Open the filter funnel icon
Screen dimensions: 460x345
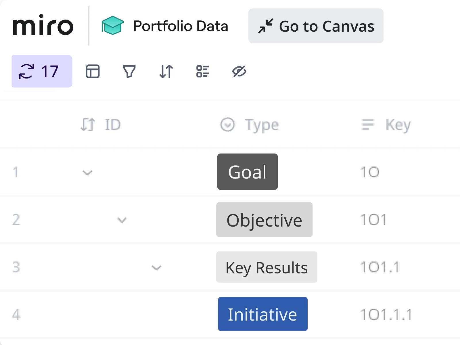(129, 71)
